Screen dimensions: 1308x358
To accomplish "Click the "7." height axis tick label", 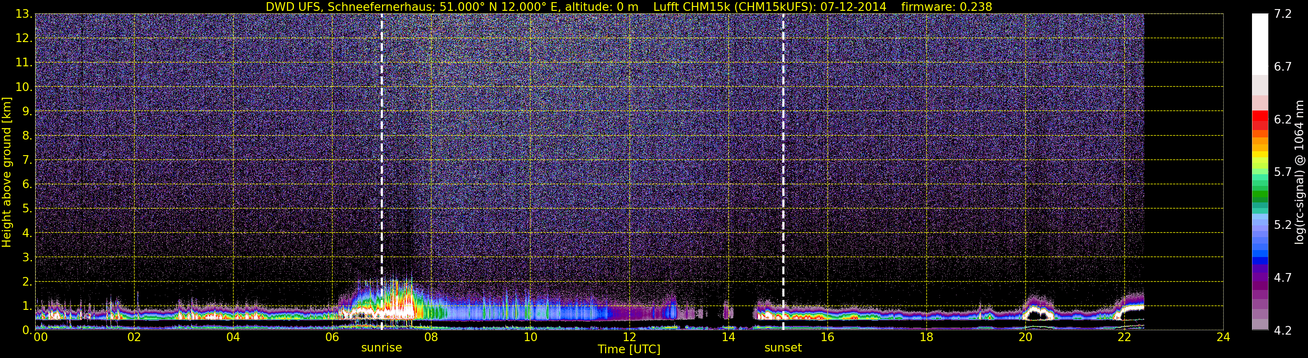I will point(27,160).
